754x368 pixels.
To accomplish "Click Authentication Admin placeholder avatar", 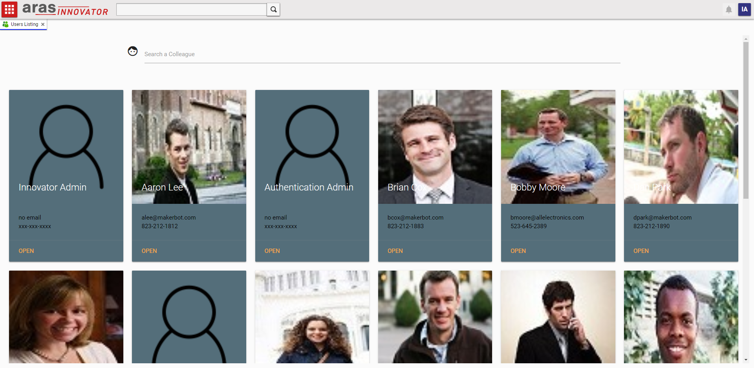I will click(312, 147).
